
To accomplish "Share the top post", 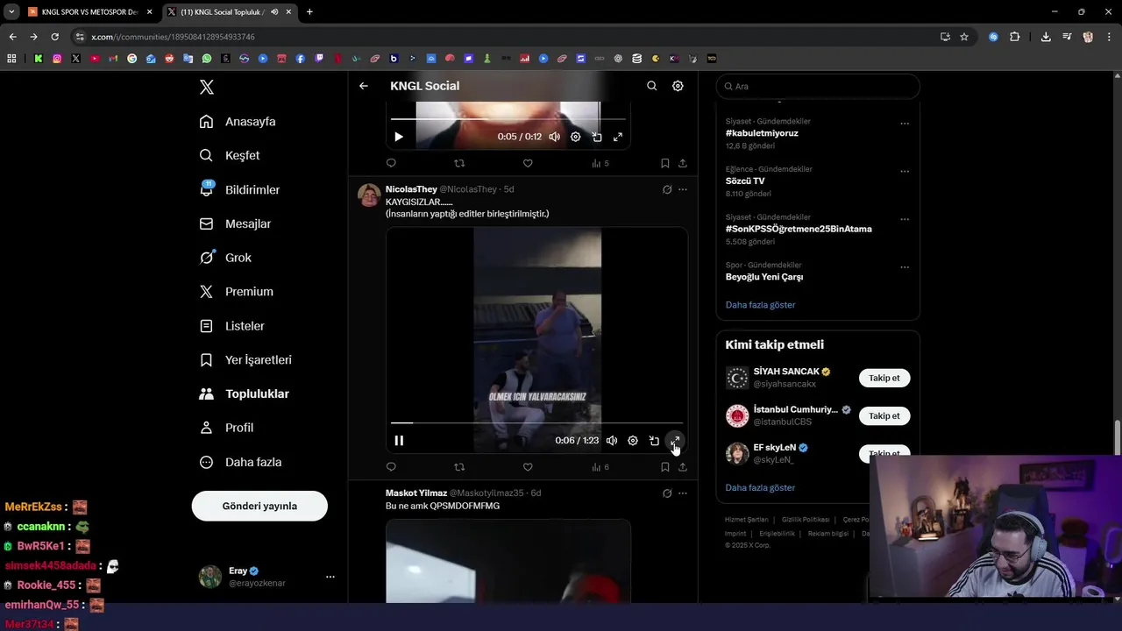I will (683, 163).
